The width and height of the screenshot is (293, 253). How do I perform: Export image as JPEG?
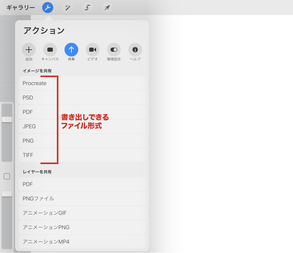pos(82,126)
